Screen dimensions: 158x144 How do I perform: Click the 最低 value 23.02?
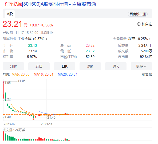pos(90,51)
